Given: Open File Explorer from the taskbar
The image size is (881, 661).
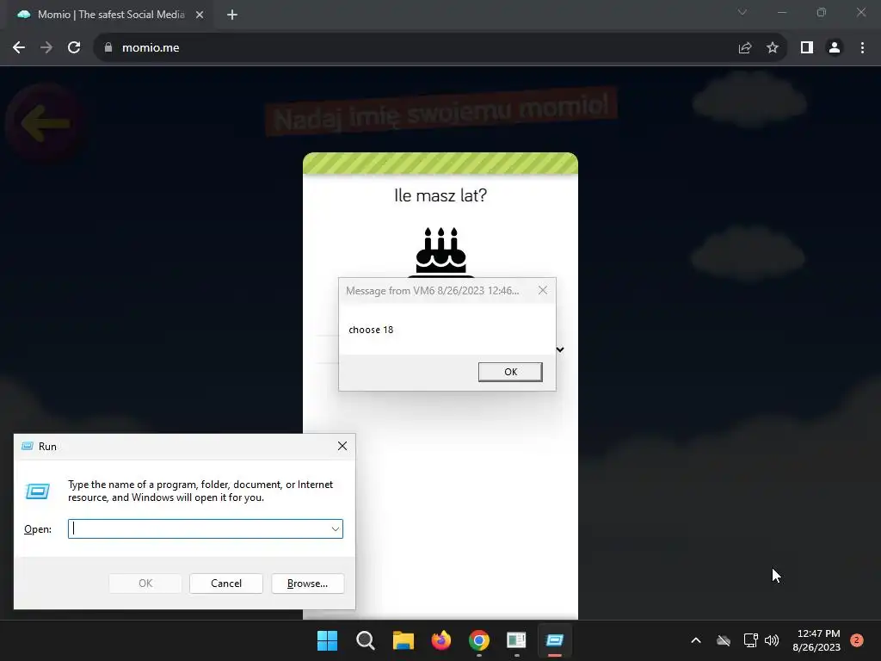Looking at the screenshot, I should tap(403, 640).
